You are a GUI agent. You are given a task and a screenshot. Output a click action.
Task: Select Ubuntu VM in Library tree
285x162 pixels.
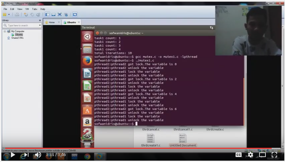[19, 34]
